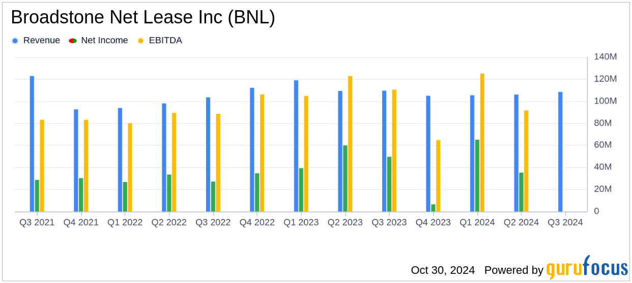The width and height of the screenshot is (632, 283).
Task: Click the Q4 2023 EBITDA bar
Action: [438, 176]
